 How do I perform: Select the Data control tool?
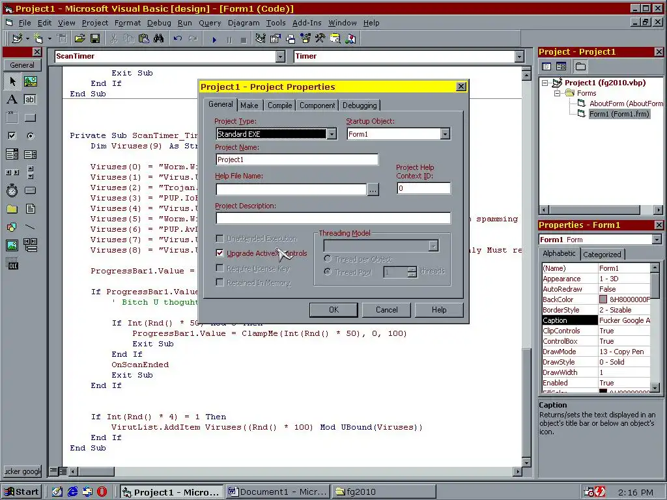[30, 245]
